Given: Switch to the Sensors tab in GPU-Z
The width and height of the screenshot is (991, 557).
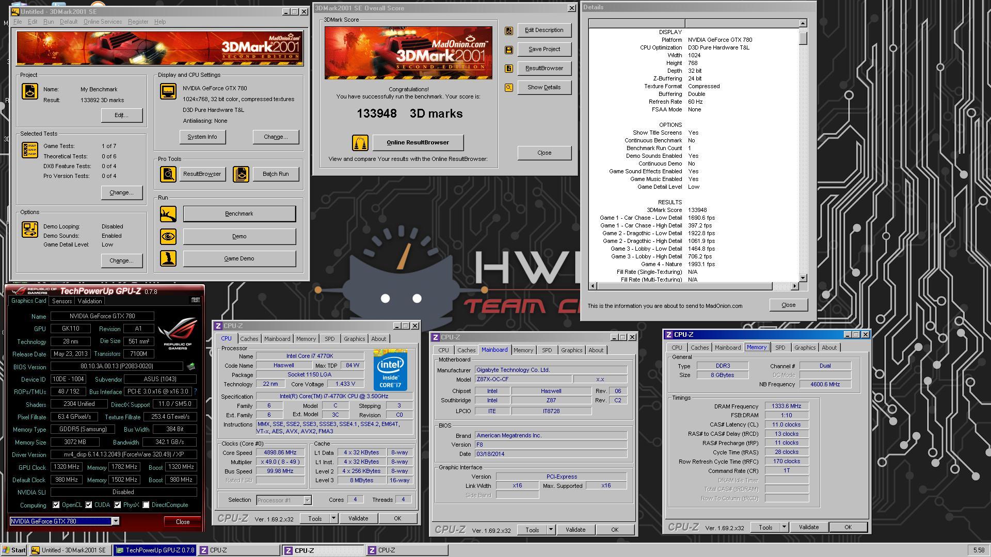Looking at the screenshot, I should point(62,301).
